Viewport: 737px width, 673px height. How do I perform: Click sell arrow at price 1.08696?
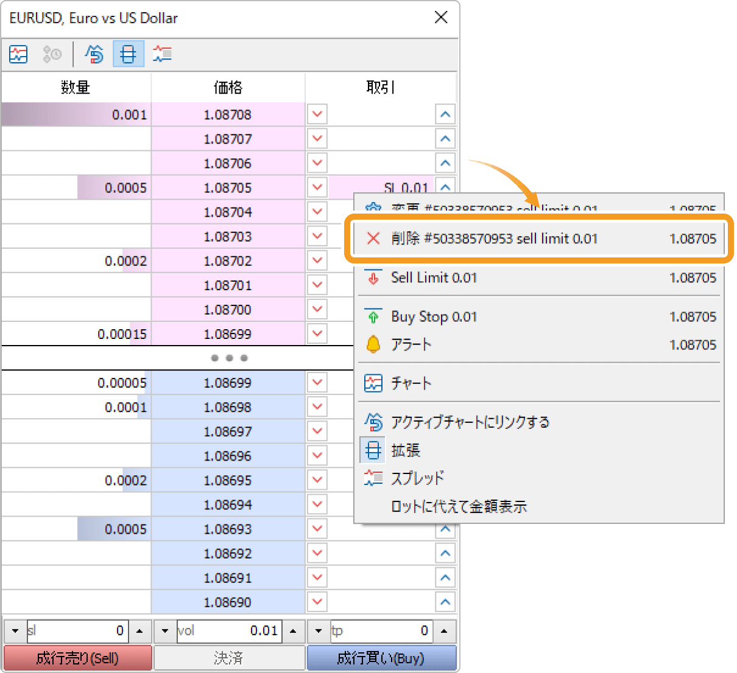click(317, 455)
